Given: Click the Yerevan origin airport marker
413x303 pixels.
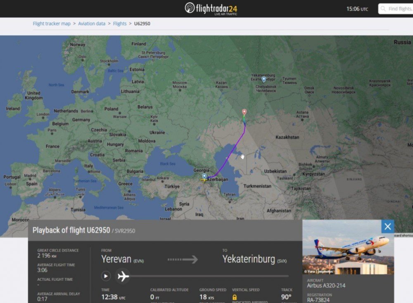Looking at the screenshot, I should (204, 176).
